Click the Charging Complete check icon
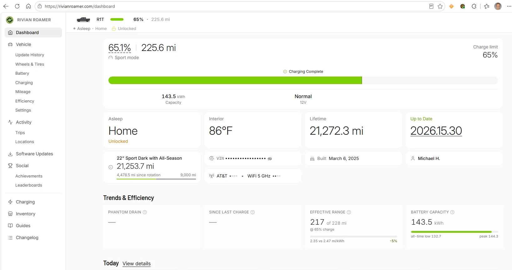Image resolution: width=512 pixels, height=270 pixels. click(x=285, y=72)
